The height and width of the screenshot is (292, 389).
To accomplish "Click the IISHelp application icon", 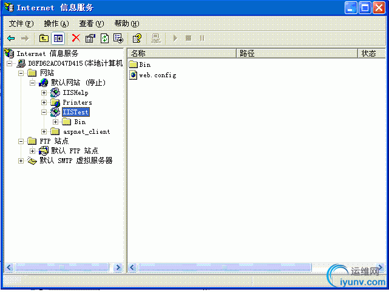I will coord(55,92).
